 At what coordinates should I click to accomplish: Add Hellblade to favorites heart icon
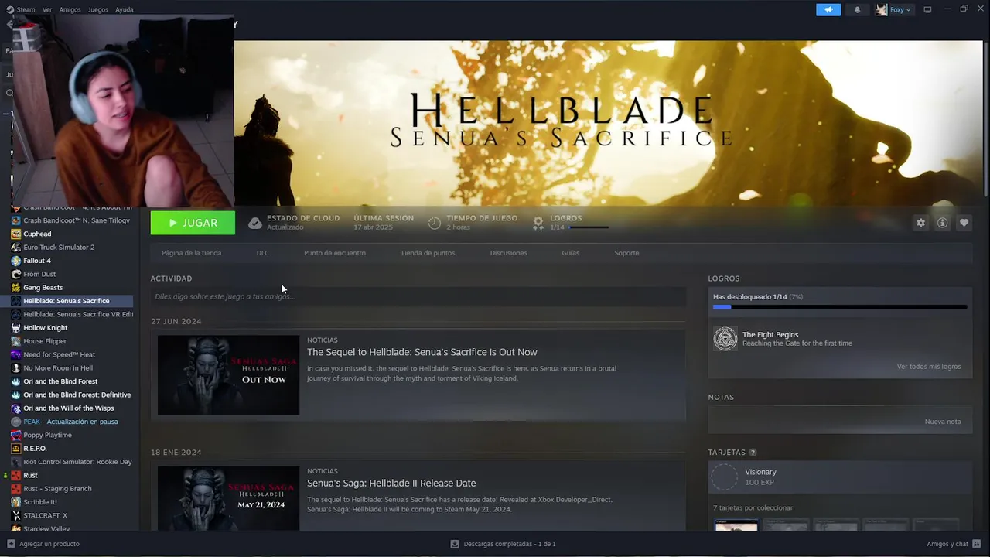tap(964, 223)
